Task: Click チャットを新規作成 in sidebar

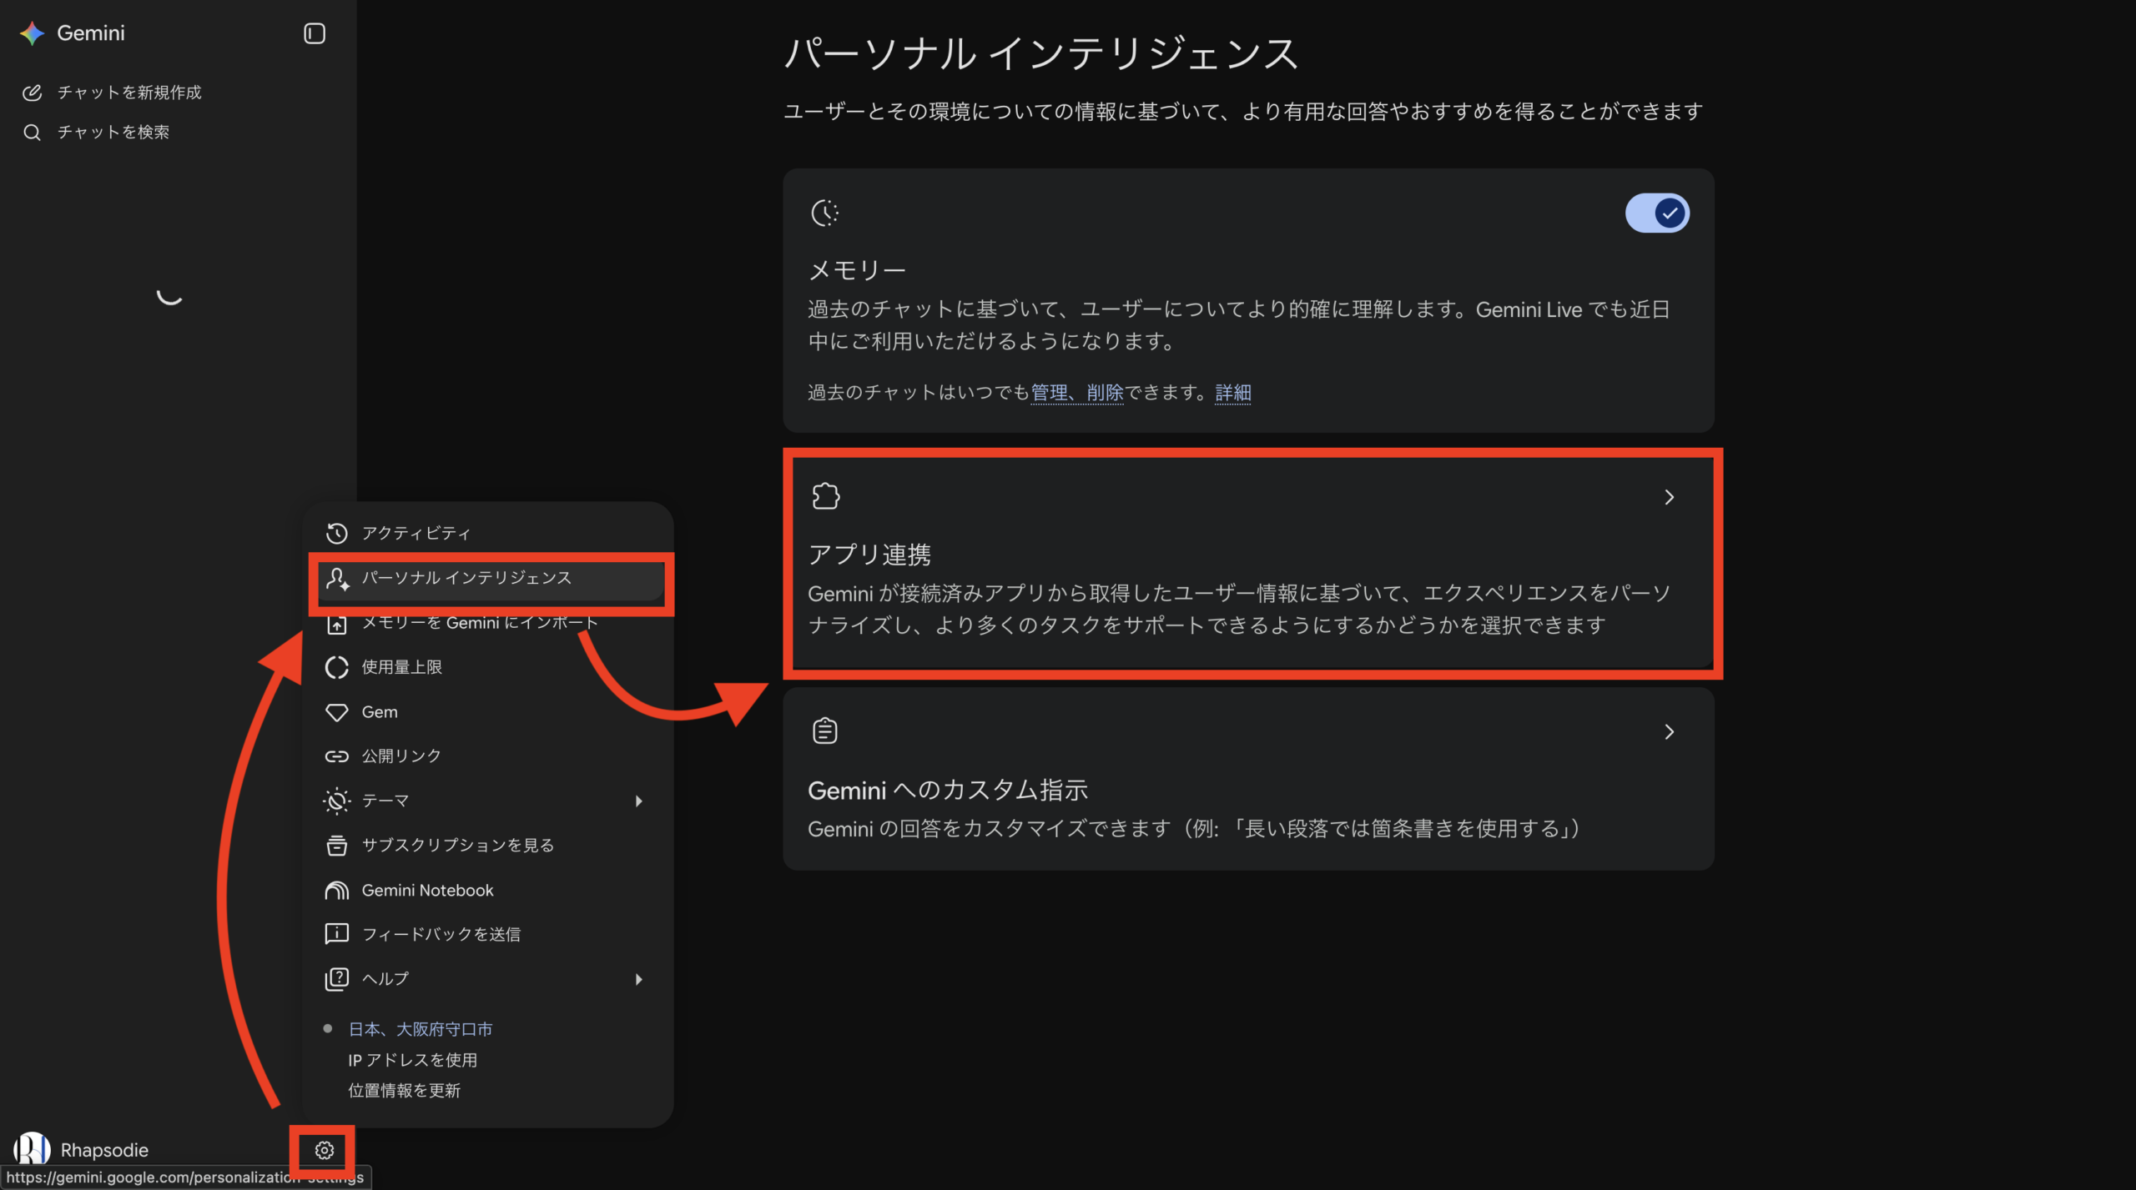Action: (129, 93)
